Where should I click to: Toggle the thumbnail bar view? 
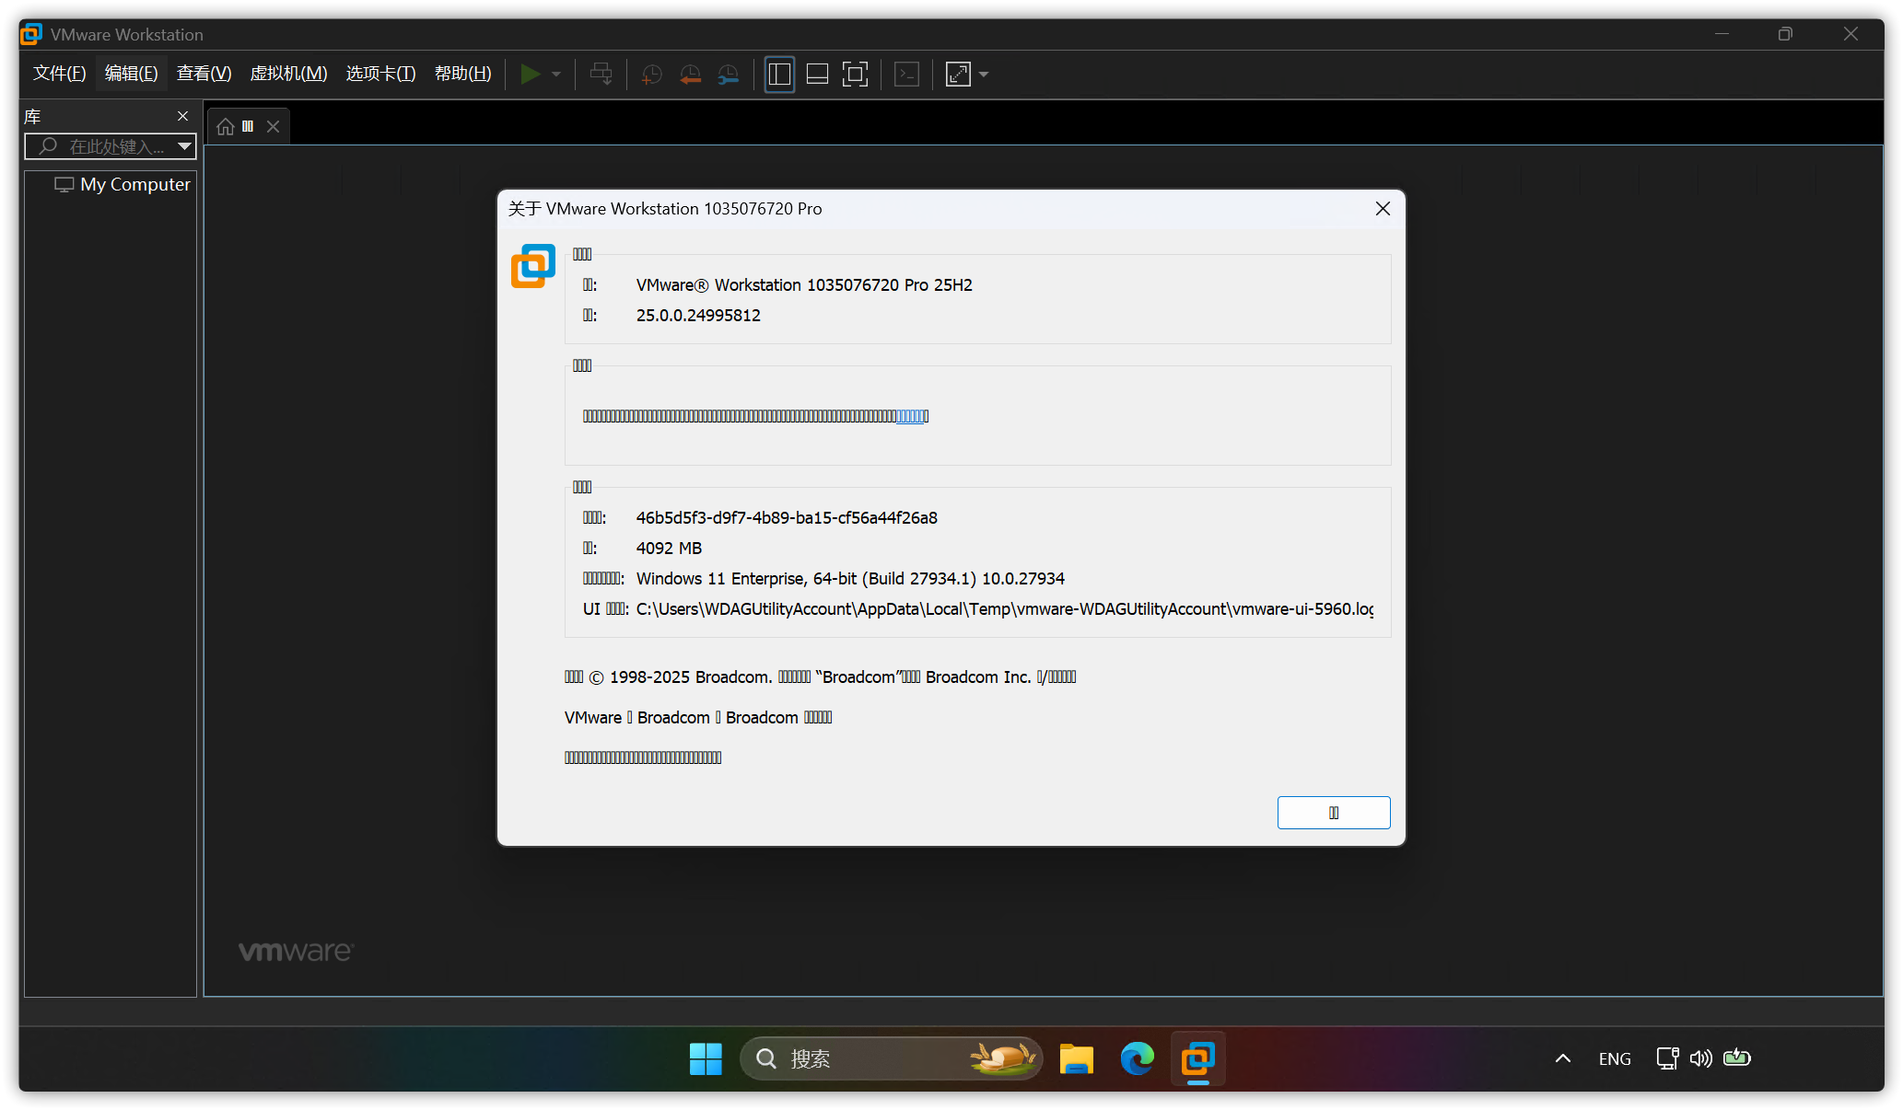tap(817, 74)
